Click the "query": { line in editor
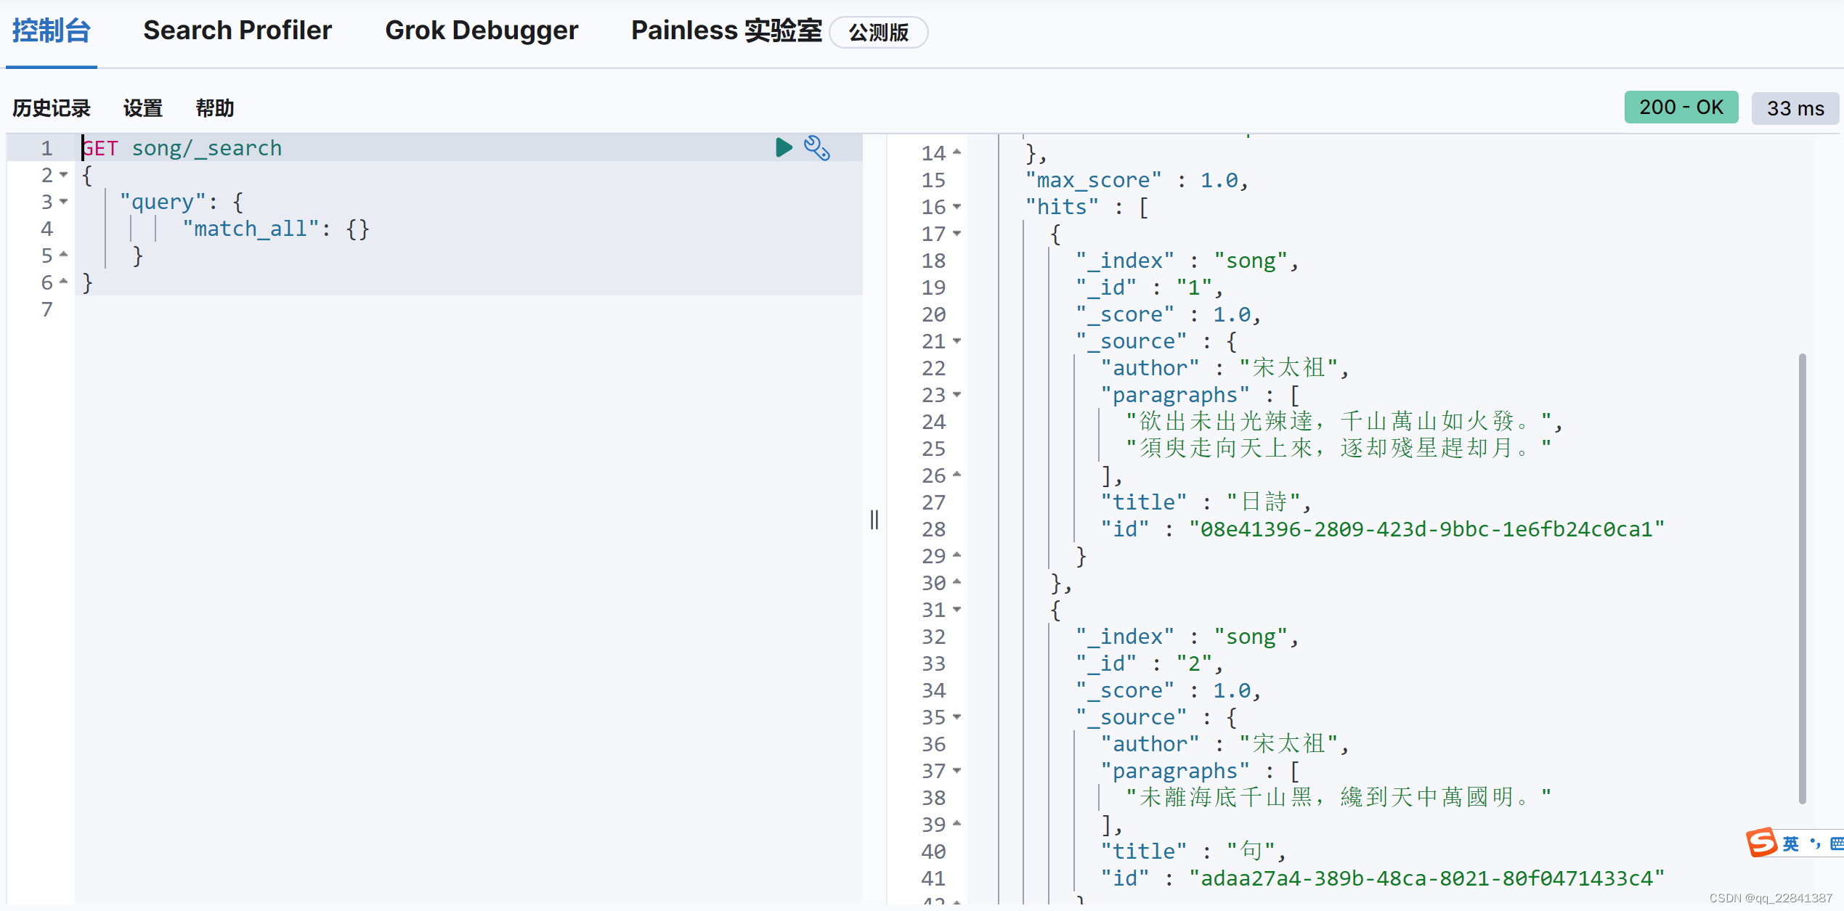Screen dimensions: 1844x911 (x=182, y=203)
